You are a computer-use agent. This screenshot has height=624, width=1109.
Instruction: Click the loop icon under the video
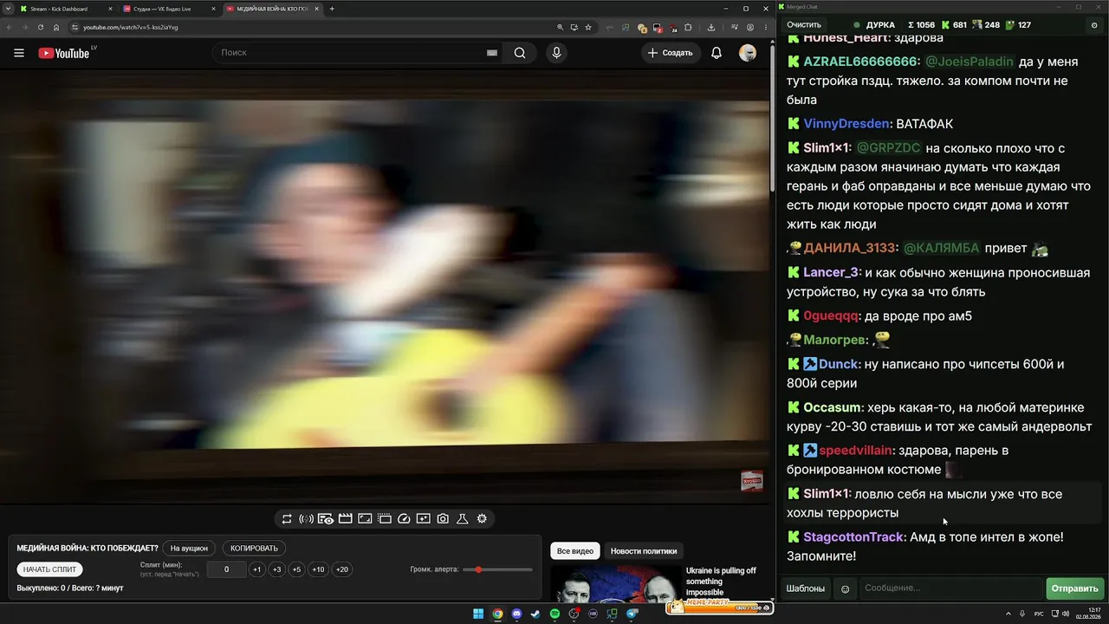point(287,519)
